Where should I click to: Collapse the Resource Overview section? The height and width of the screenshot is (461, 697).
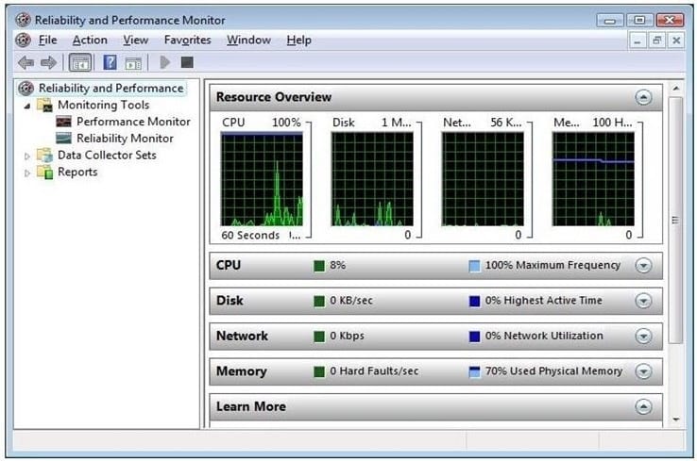[x=643, y=97]
